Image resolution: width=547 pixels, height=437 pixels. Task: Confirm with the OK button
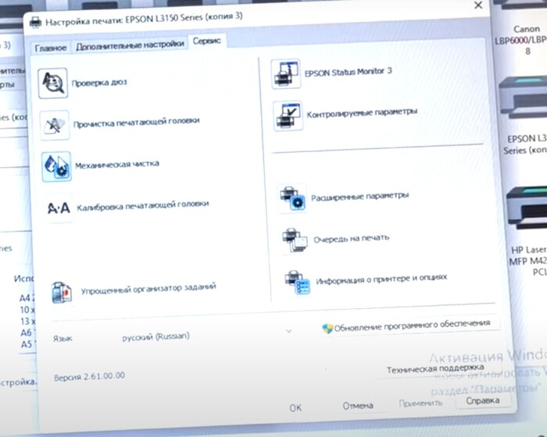(295, 407)
